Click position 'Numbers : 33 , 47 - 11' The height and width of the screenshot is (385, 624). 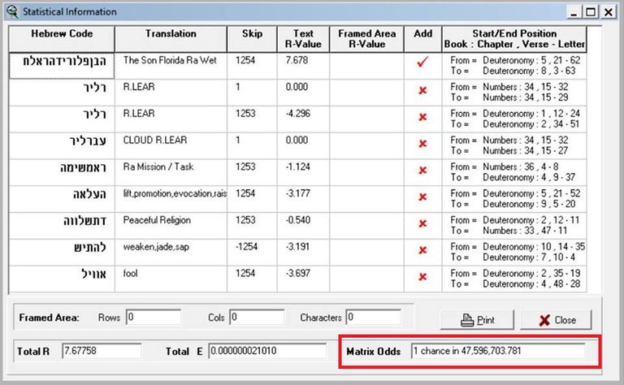[525, 231]
